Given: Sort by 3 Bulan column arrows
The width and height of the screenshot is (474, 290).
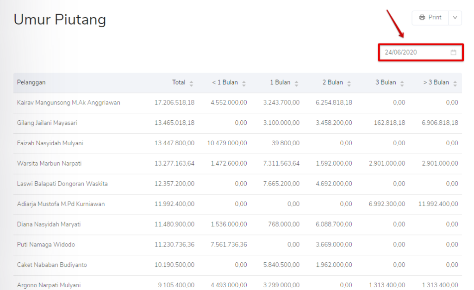Looking at the screenshot, I should (x=402, y=83).
